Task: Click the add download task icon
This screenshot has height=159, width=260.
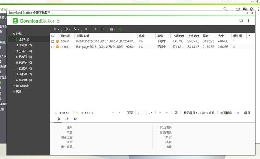Action: click(66, 29)
